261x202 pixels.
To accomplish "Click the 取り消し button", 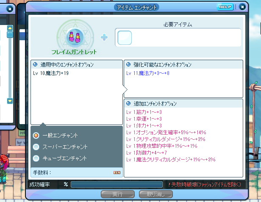I will [156, 194].
